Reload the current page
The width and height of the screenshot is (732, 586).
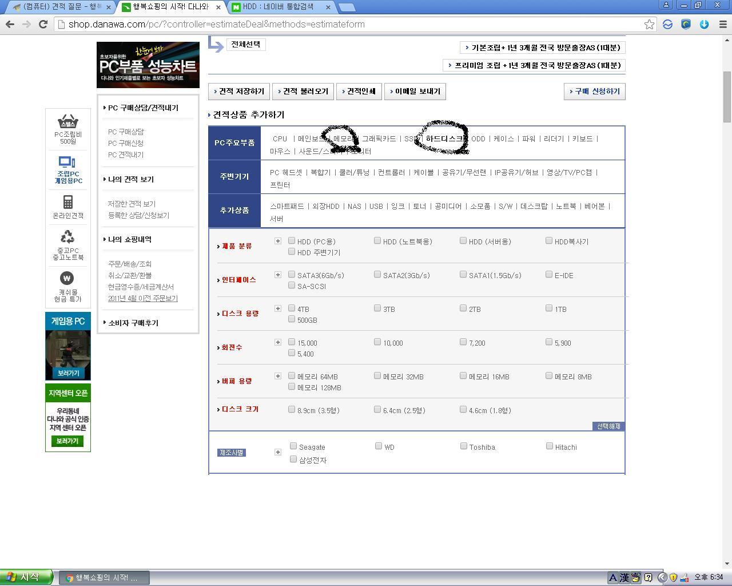pyautogui.click(x=43, y=24)
